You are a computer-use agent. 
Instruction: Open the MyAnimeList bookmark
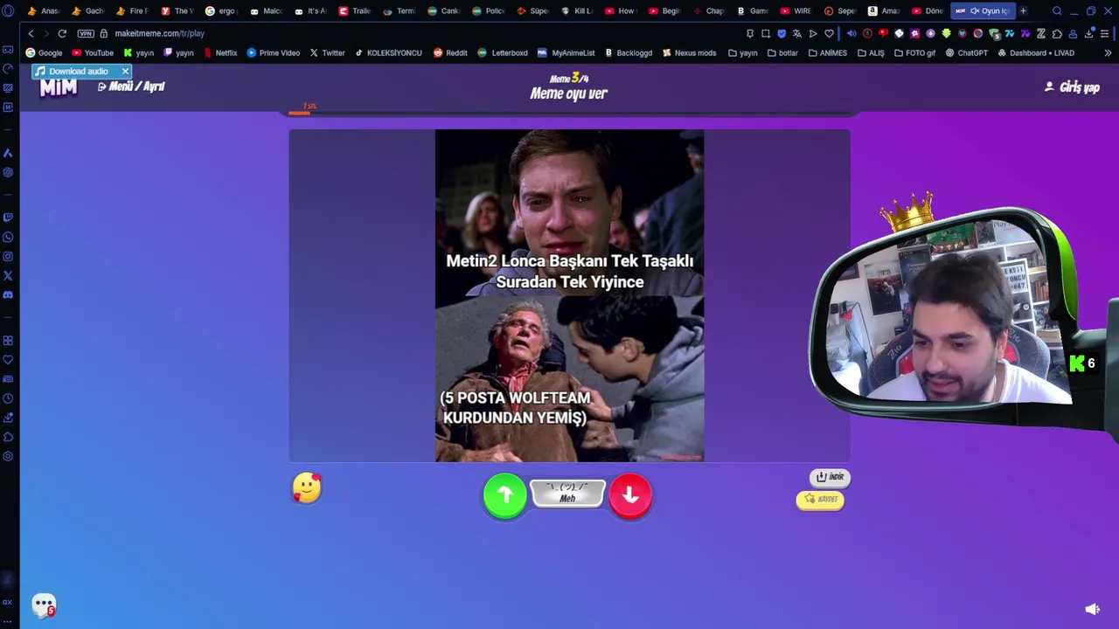(566, 53)
